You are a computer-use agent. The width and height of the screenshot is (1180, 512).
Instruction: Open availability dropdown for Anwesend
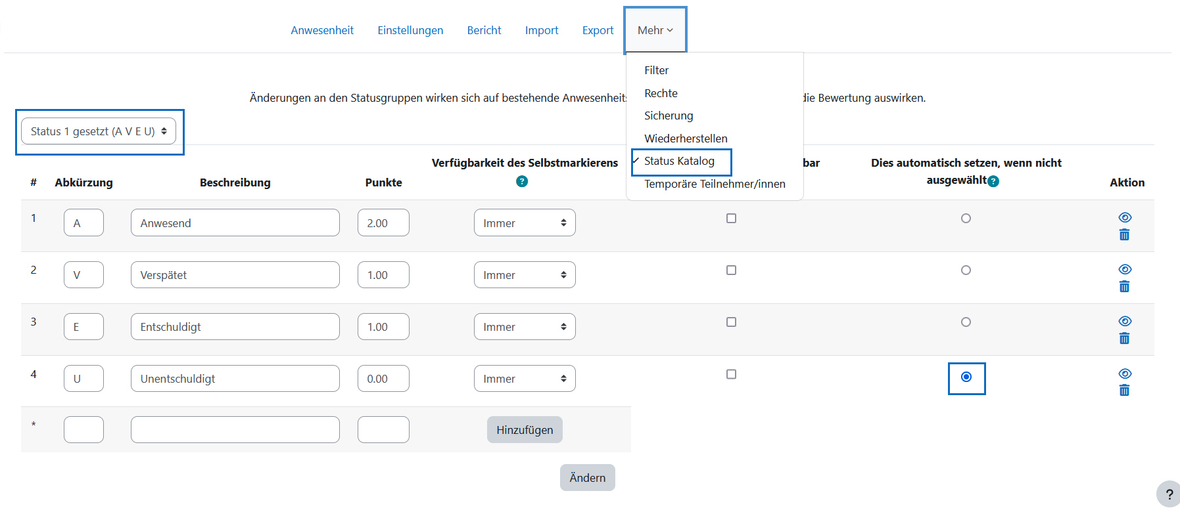click(x=525, y=223)
